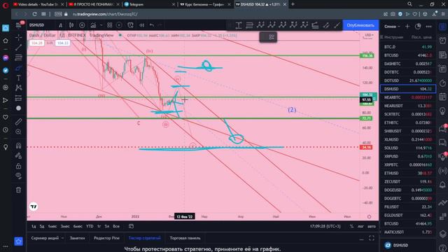Select the Все all-time range button

[116, 226]
